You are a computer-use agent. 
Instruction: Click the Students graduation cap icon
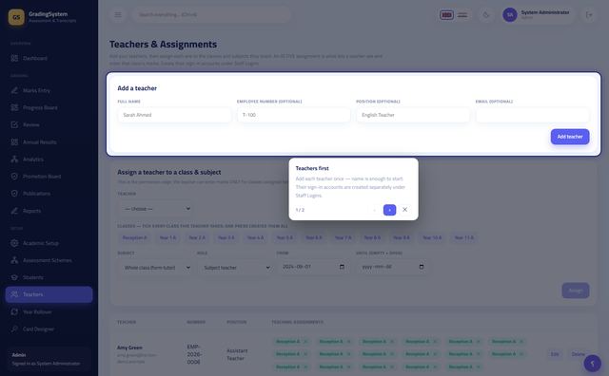[14, 277]
